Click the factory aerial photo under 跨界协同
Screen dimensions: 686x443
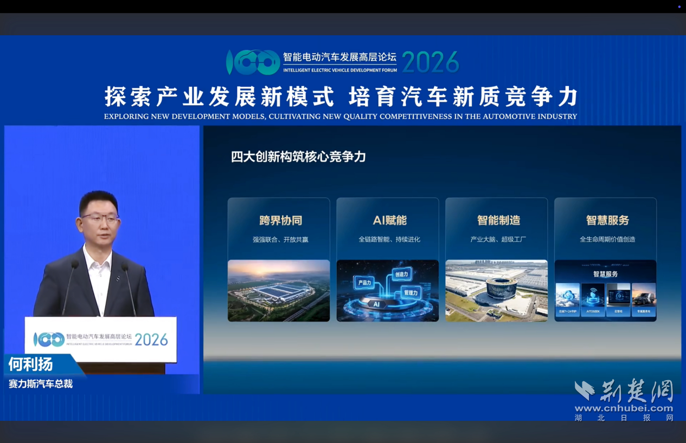pos(278,291)
